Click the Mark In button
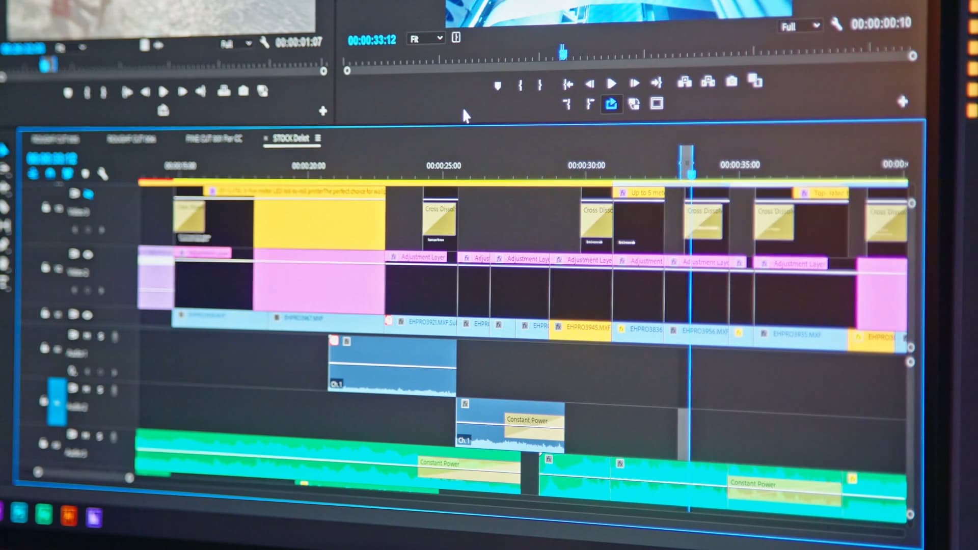Viewport: 978px width, 550px height. tap(521, 85)
